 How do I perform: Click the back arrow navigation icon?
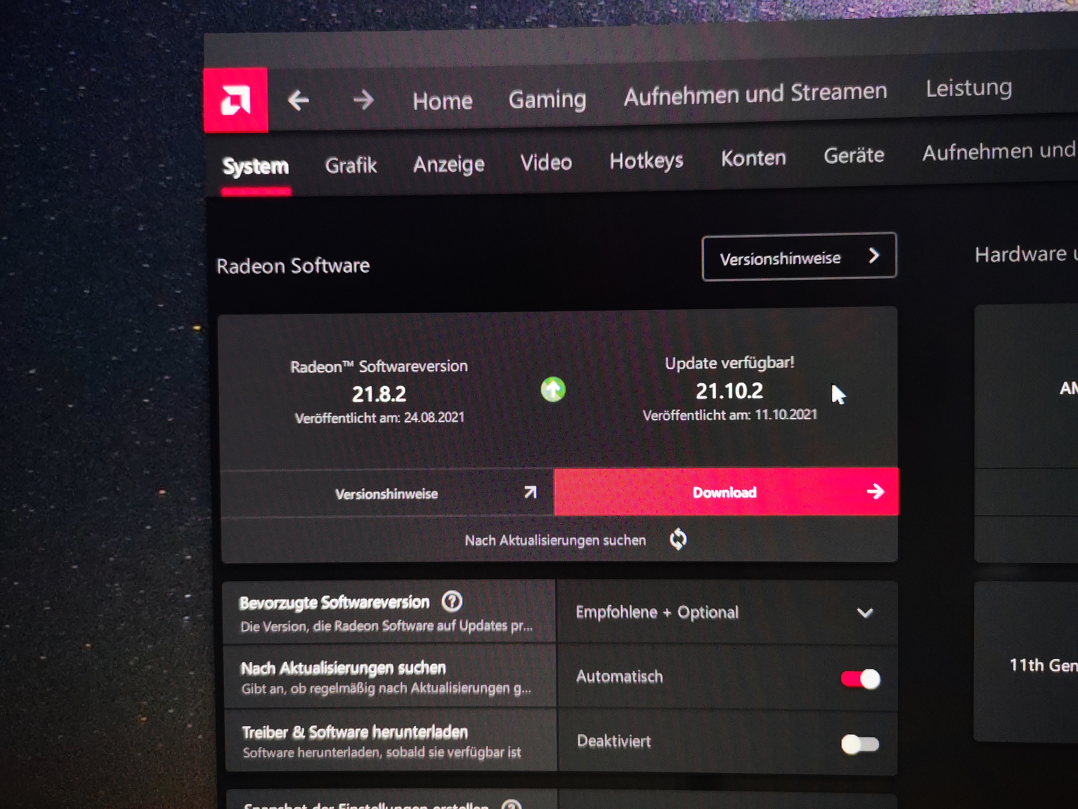point(298,101)
